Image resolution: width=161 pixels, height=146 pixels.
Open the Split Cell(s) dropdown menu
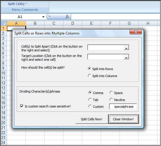[17, 4]
